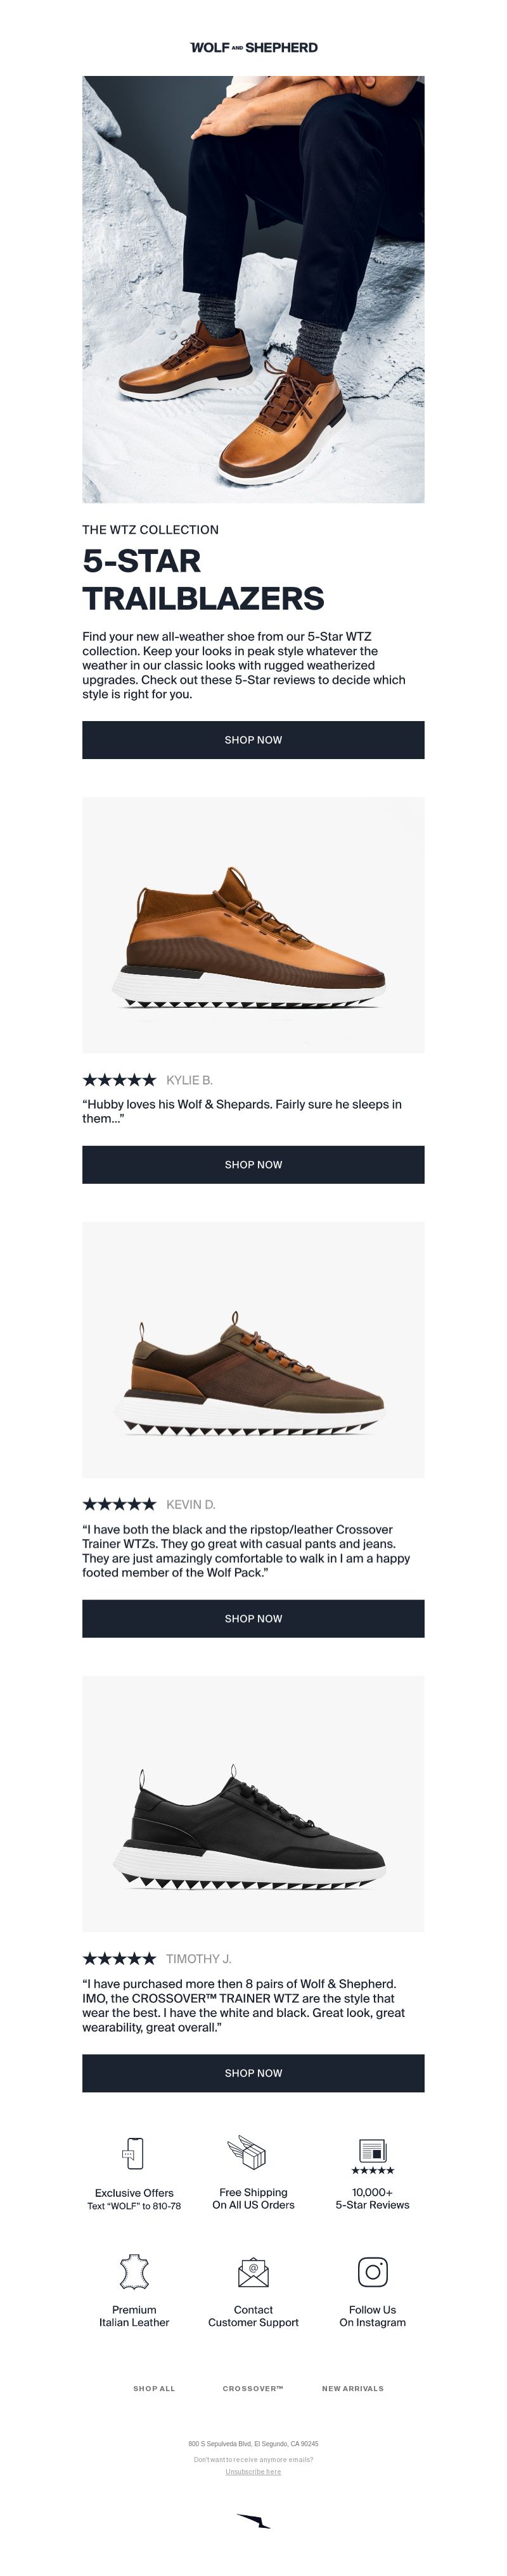Open the tan high-top WTZ shoe image

coord(253,925)
